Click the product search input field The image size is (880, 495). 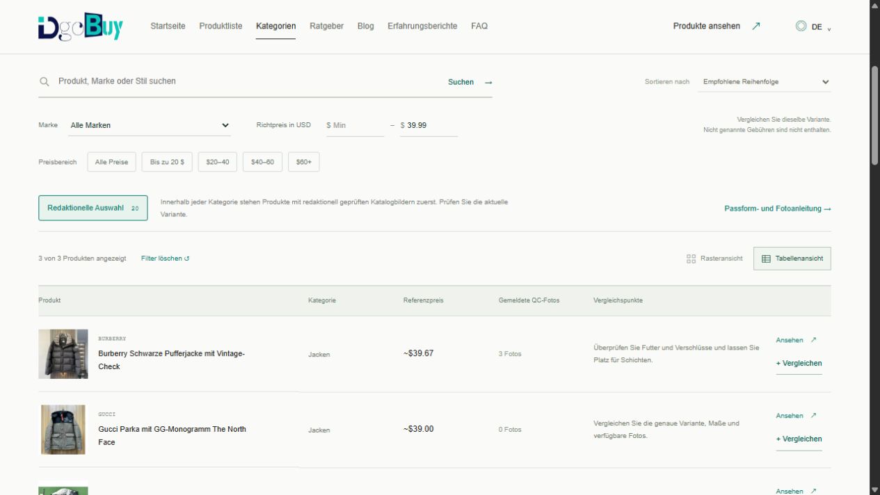247,81
